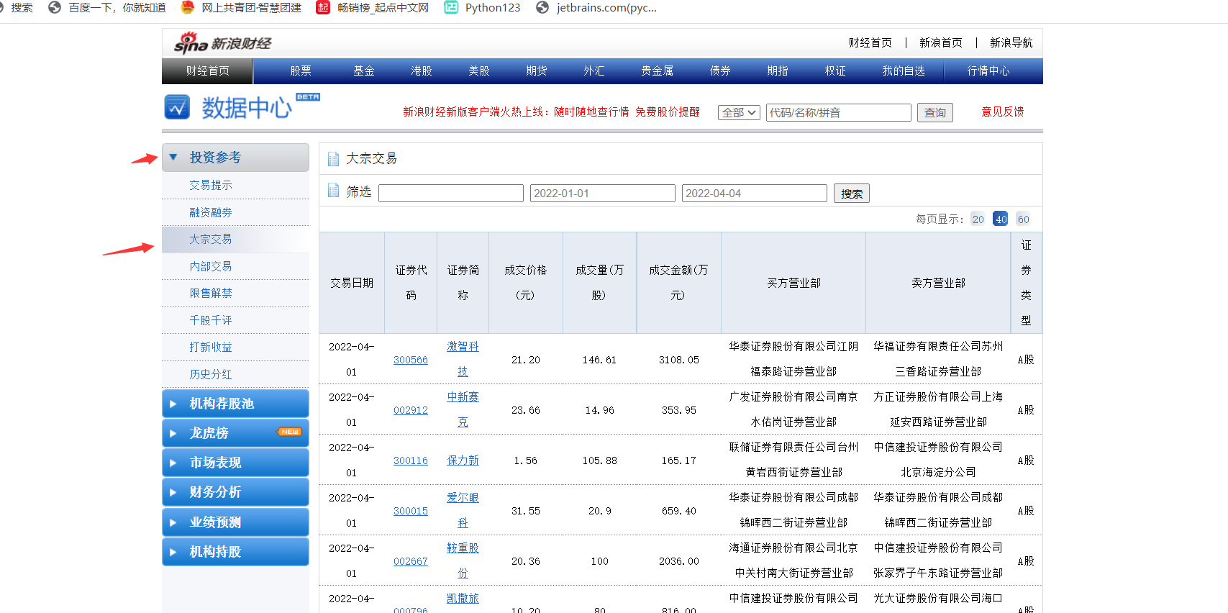Collapse the 投资参考 section
This screenshot has width=1228, height=613.
tap(235, 158)
